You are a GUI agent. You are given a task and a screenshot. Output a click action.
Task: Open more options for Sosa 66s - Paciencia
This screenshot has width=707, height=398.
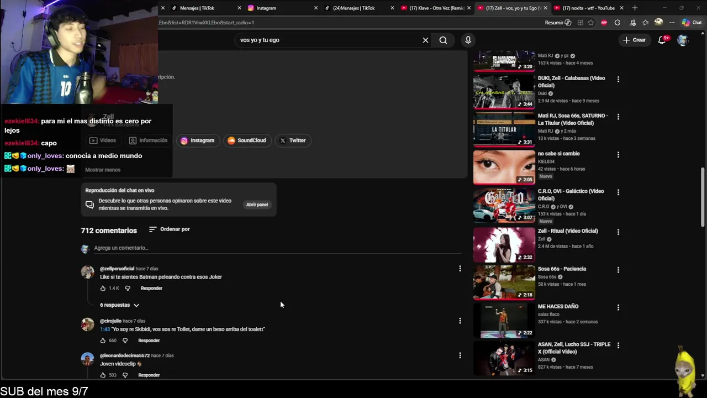(x=618, y=270)
